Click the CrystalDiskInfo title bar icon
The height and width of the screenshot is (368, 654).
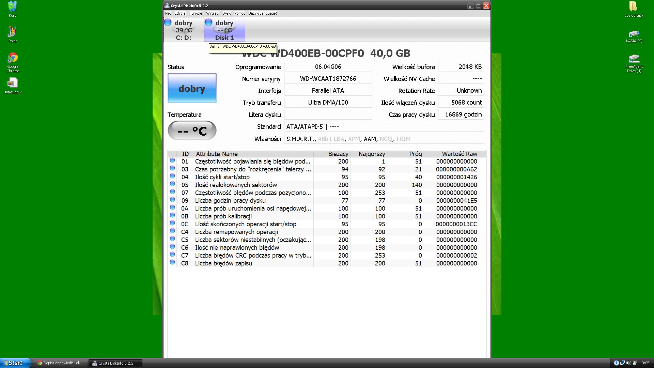[x=167, y=5]
